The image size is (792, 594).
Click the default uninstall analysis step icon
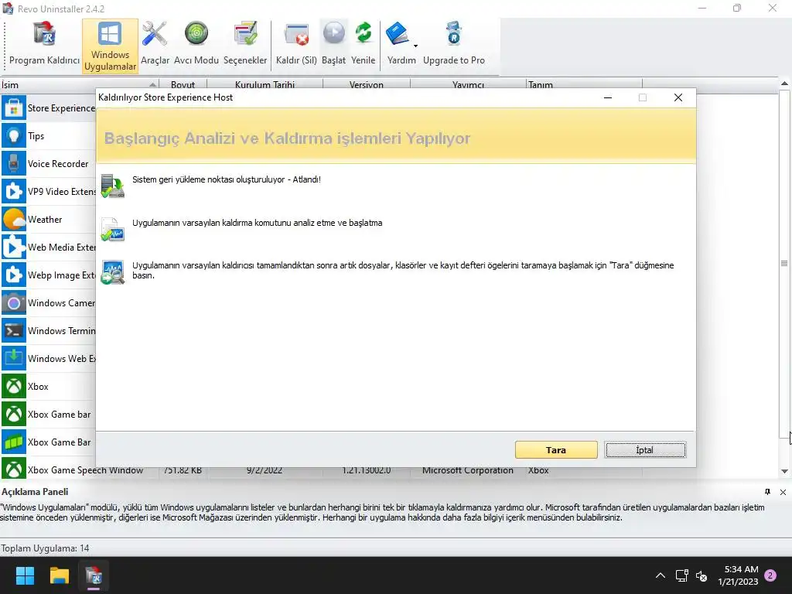[112, 229]
